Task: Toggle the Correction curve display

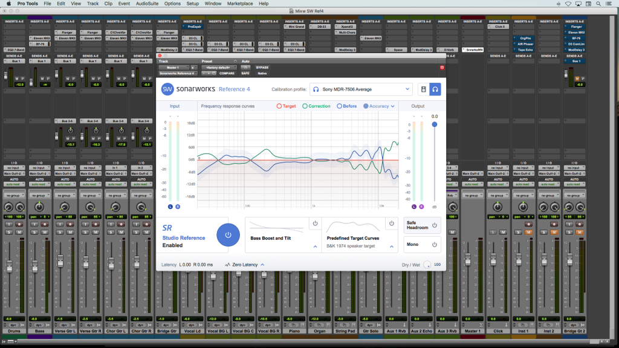Action: 316,106
